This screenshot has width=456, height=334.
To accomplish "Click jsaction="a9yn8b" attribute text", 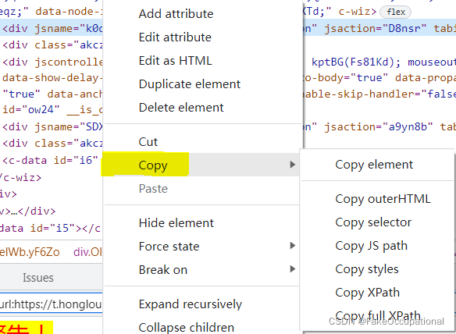I will 379,127.
